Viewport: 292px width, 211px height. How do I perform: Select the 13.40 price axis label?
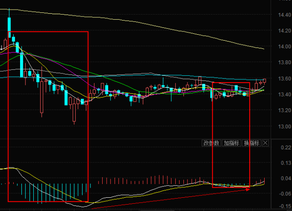coord(285,95)
